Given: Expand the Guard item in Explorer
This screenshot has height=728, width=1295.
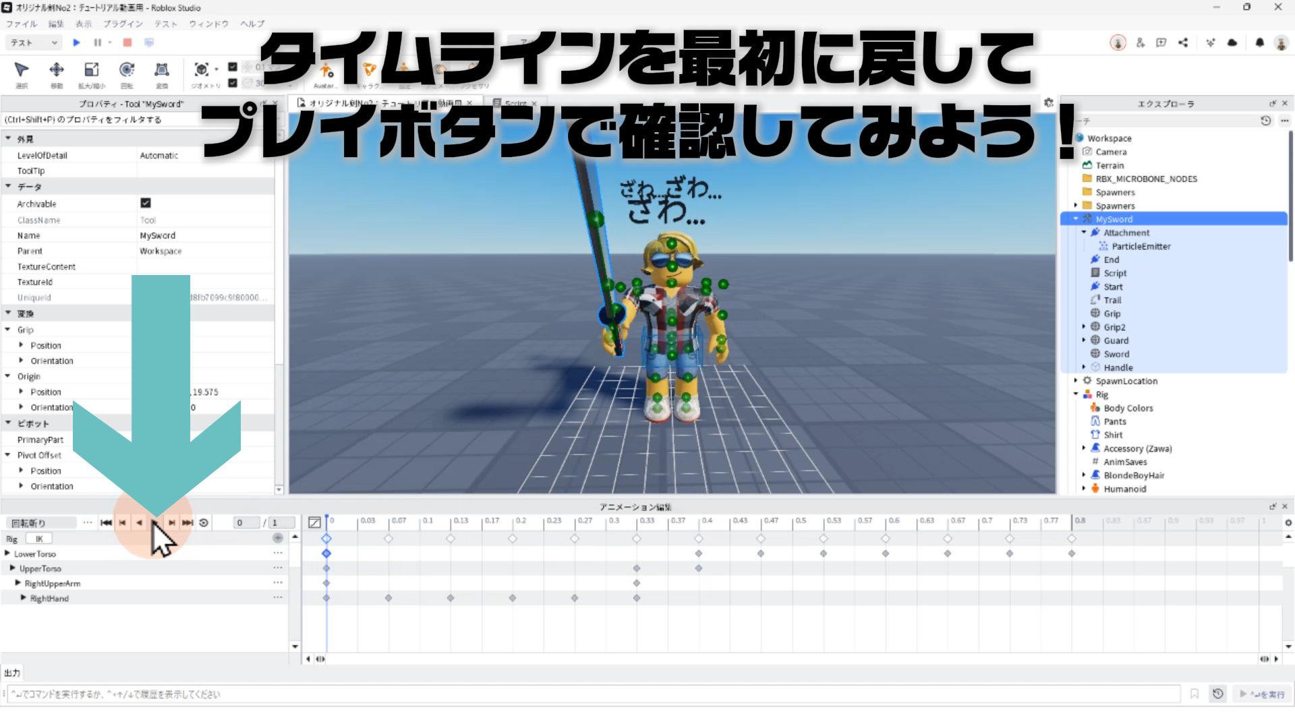Looking at the screenshot, I should (1084, 340).
